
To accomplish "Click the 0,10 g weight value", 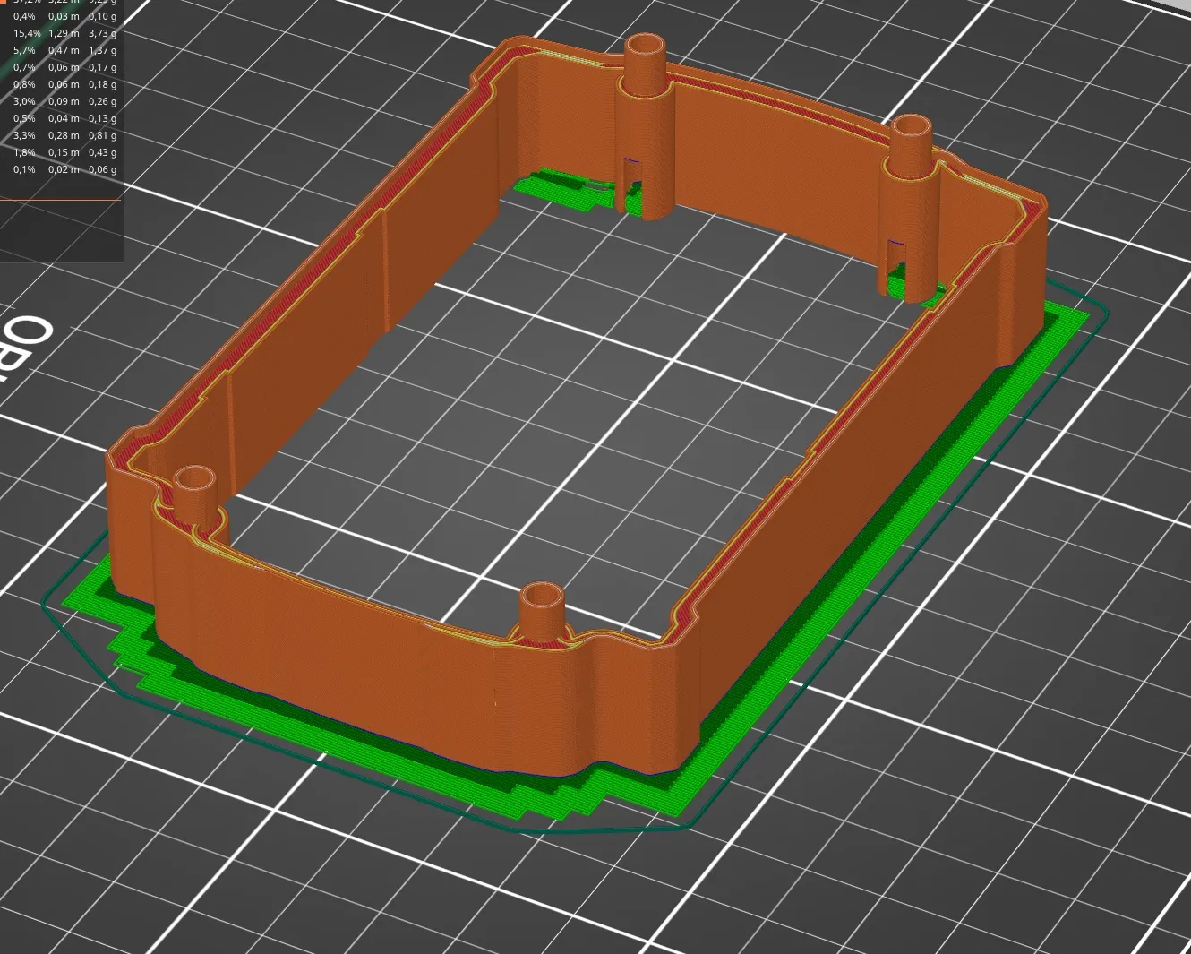I will coord(102,16).
